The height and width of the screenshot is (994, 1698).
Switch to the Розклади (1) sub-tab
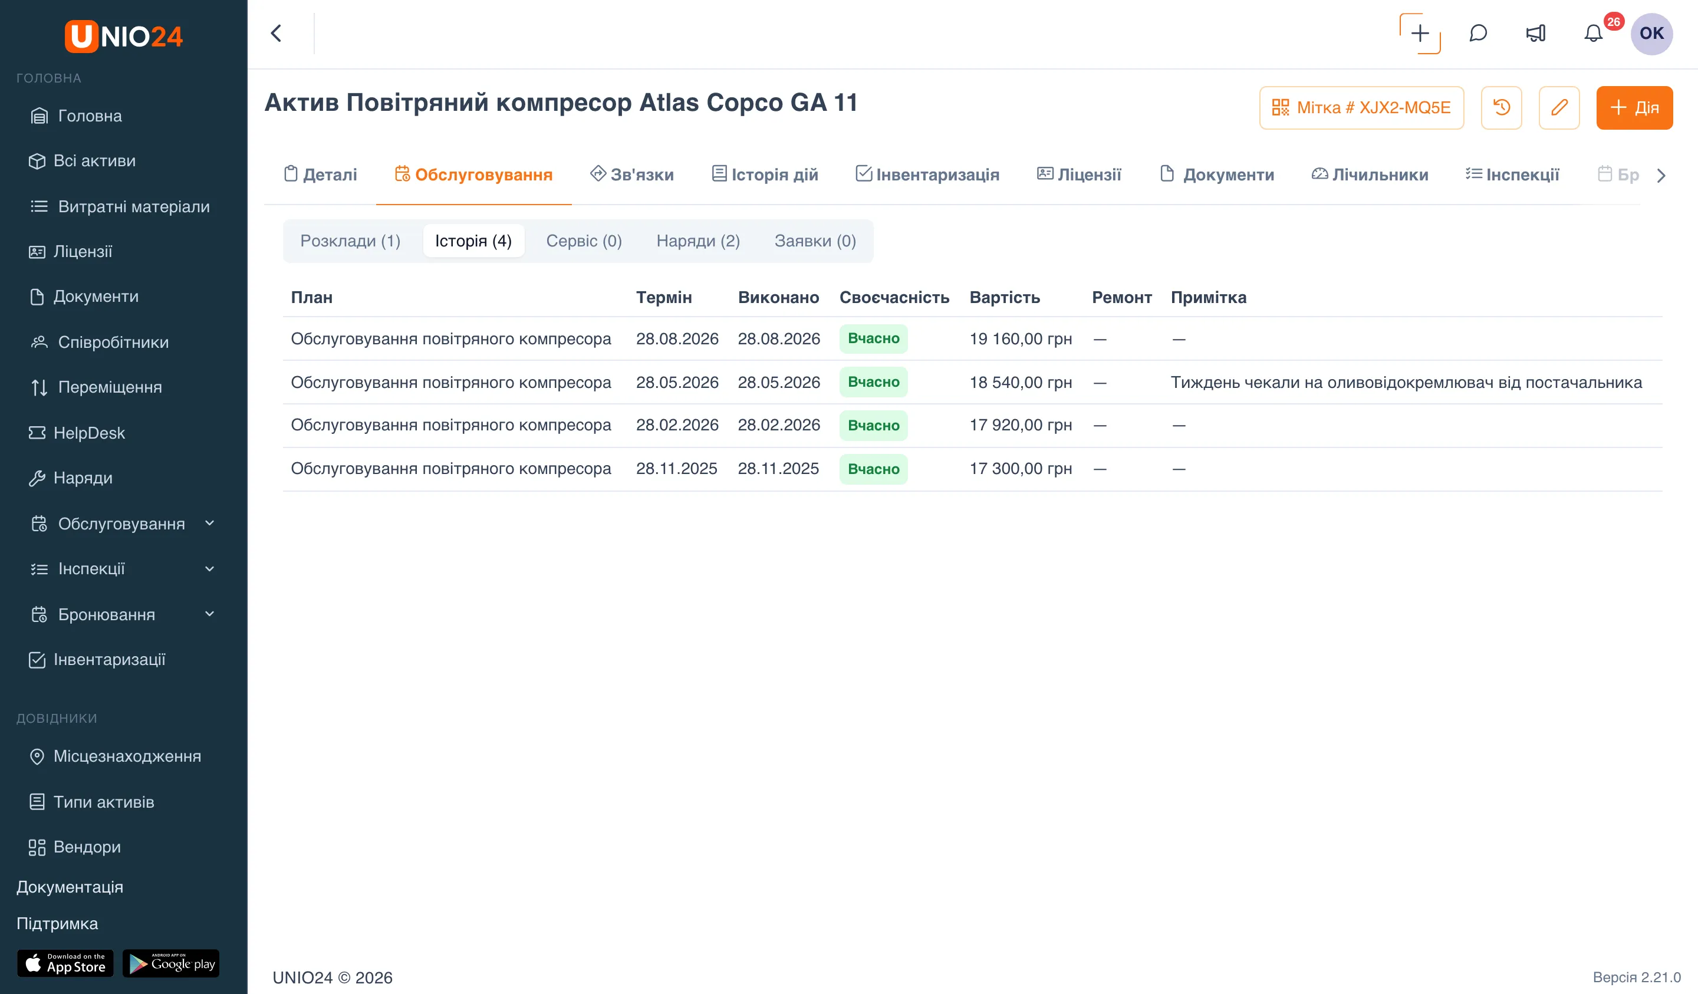[x=350, y=241]
